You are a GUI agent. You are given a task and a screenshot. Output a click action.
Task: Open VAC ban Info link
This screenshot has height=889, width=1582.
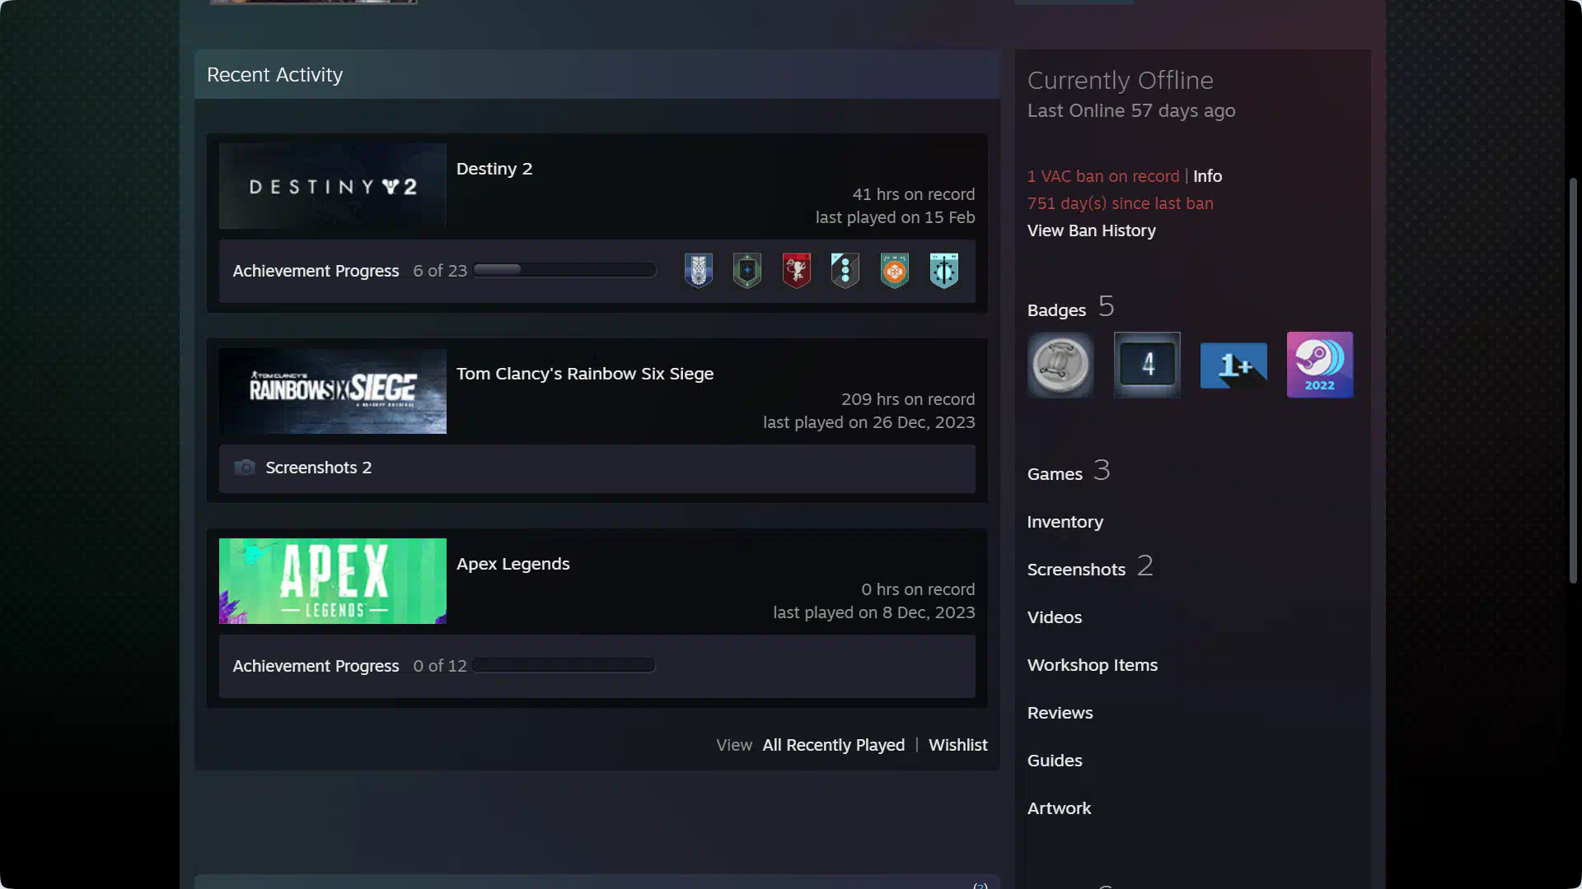1208,176
